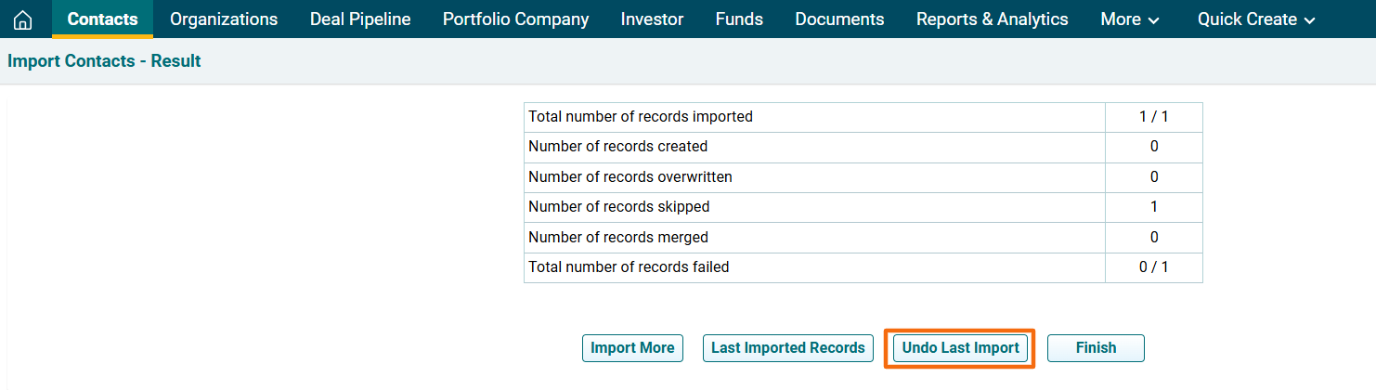The image size is (1376, 390).
Task: Open the Contacts tab
Action: point(102,19)
